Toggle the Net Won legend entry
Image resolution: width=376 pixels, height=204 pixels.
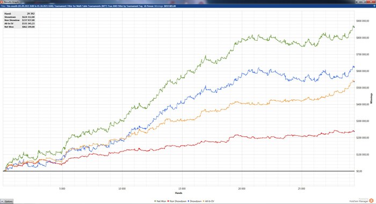pyautogui.click(x=160, y=201)
